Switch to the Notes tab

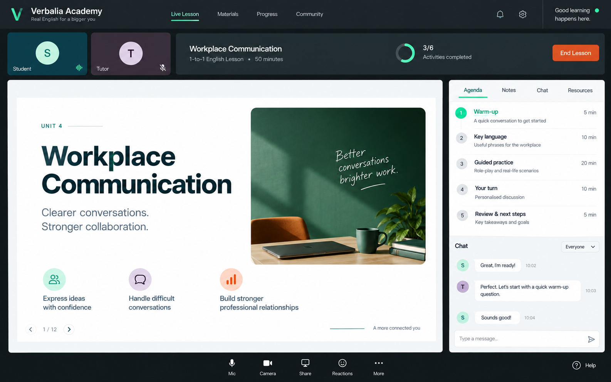coord(509,90)
